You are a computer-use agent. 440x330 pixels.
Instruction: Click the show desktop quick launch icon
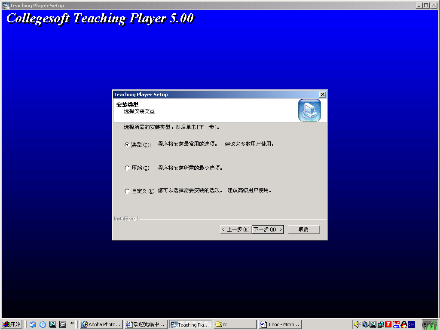point(33,324)
